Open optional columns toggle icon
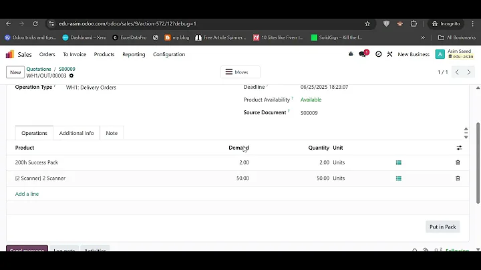This screenshot has height=270, width=481. tap(459, 148)
